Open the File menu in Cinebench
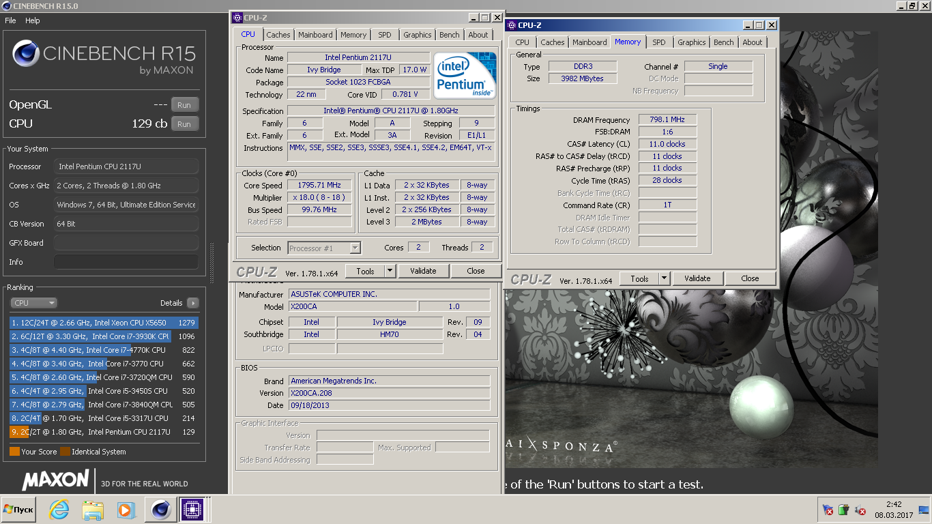This screenshot has height=524, width=932. click(x=10, y=20)
